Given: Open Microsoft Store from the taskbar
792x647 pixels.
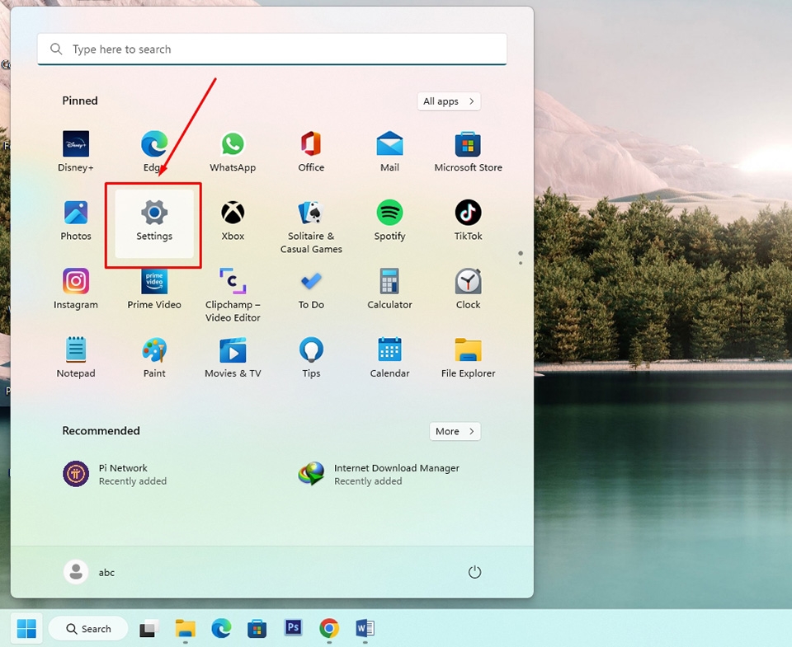Looking at the screenshot, I should pos(257,628).
